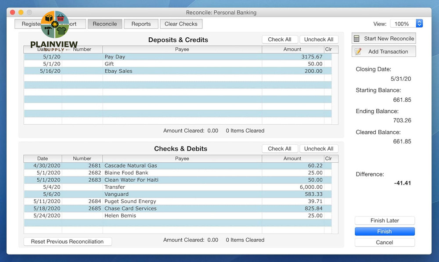Viewport: 439px width, 262px height.
Task: Select the Chase Card Services payee
Action: [x=130, y=208]
